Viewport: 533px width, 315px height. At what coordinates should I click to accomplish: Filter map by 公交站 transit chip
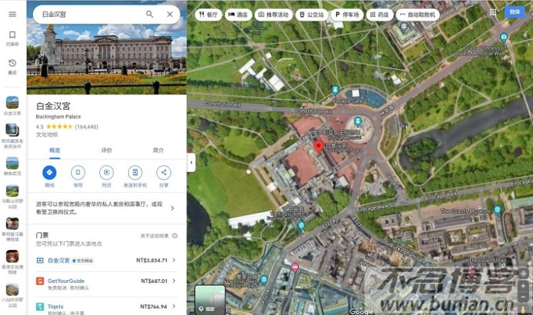click(312, 14)
